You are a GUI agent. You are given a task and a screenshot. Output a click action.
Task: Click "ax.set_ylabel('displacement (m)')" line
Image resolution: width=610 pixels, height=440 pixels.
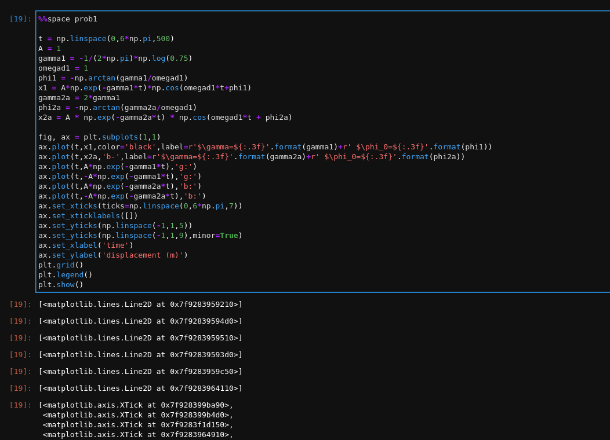[x=113, y=255]
